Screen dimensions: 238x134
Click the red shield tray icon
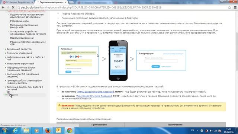tap(207, 131)
